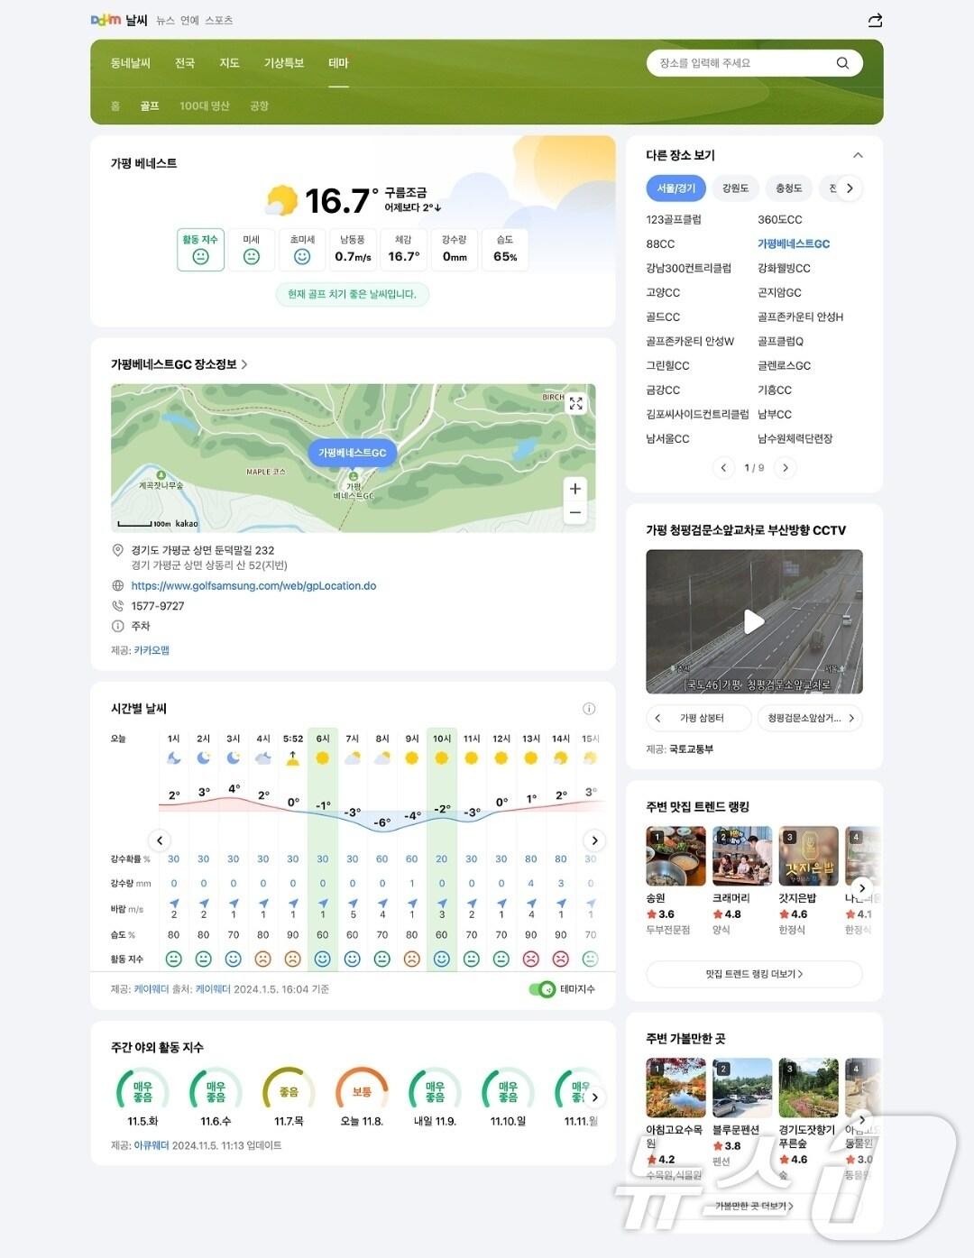The image size is (974, 1258).
Task: Zoom in on the map
Action: (x=574, y=489)
